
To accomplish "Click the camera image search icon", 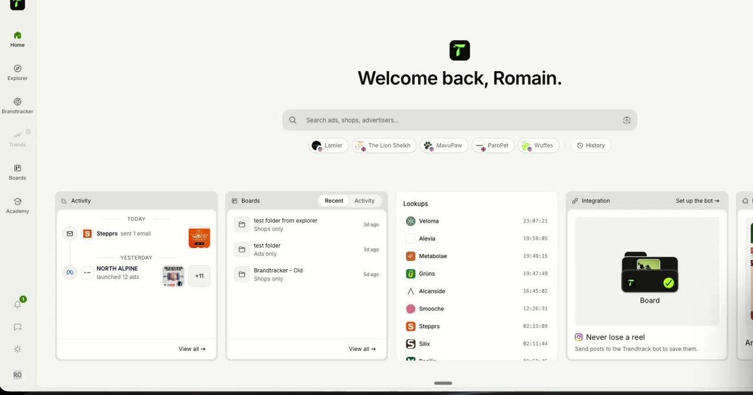I will (x=627, y=120).
